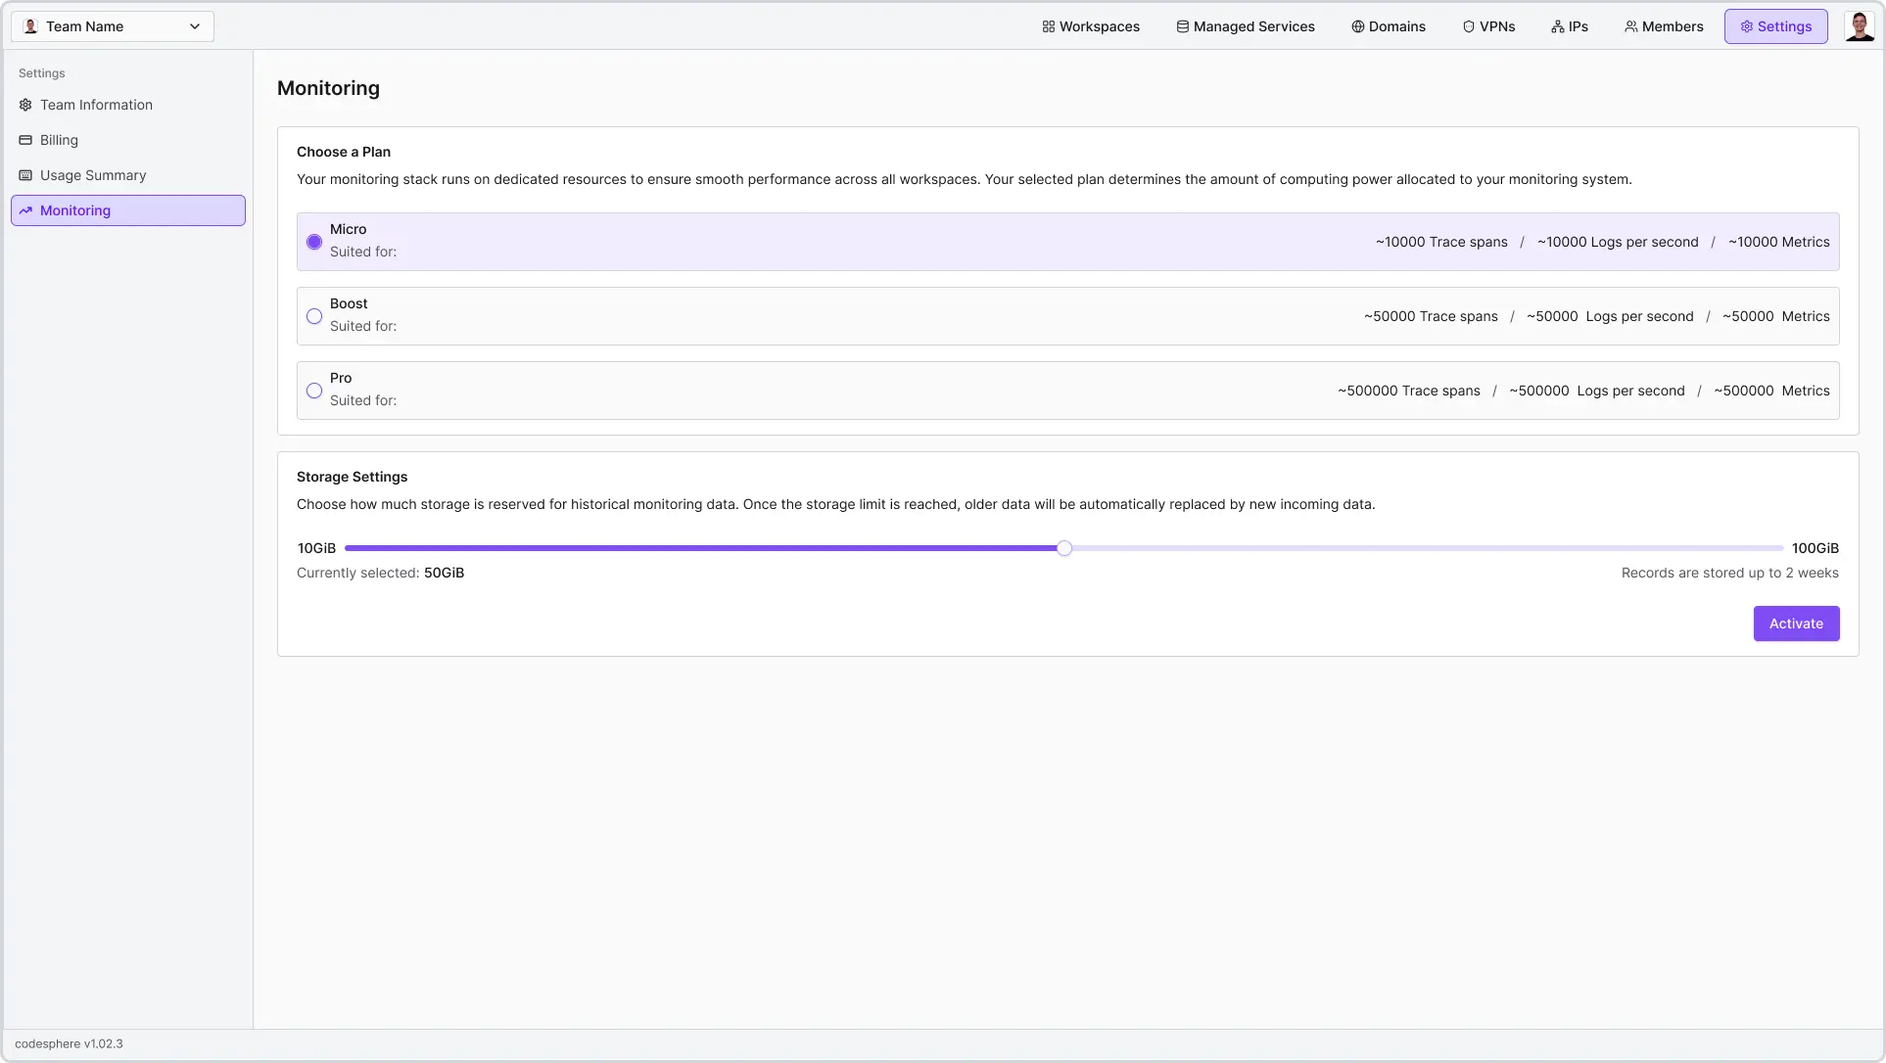The width and height of the screenshot is (1886, 1063).
Task: Switch to the Monitoring settings page
Action: pos(74,209)
